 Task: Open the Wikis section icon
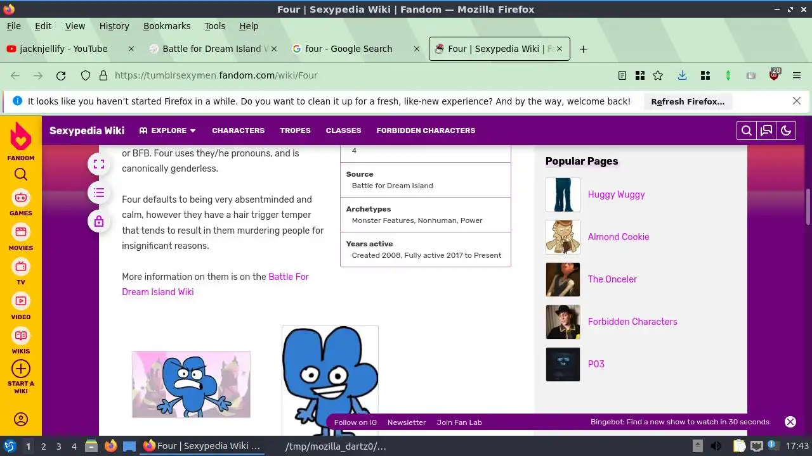pos(21,336)
